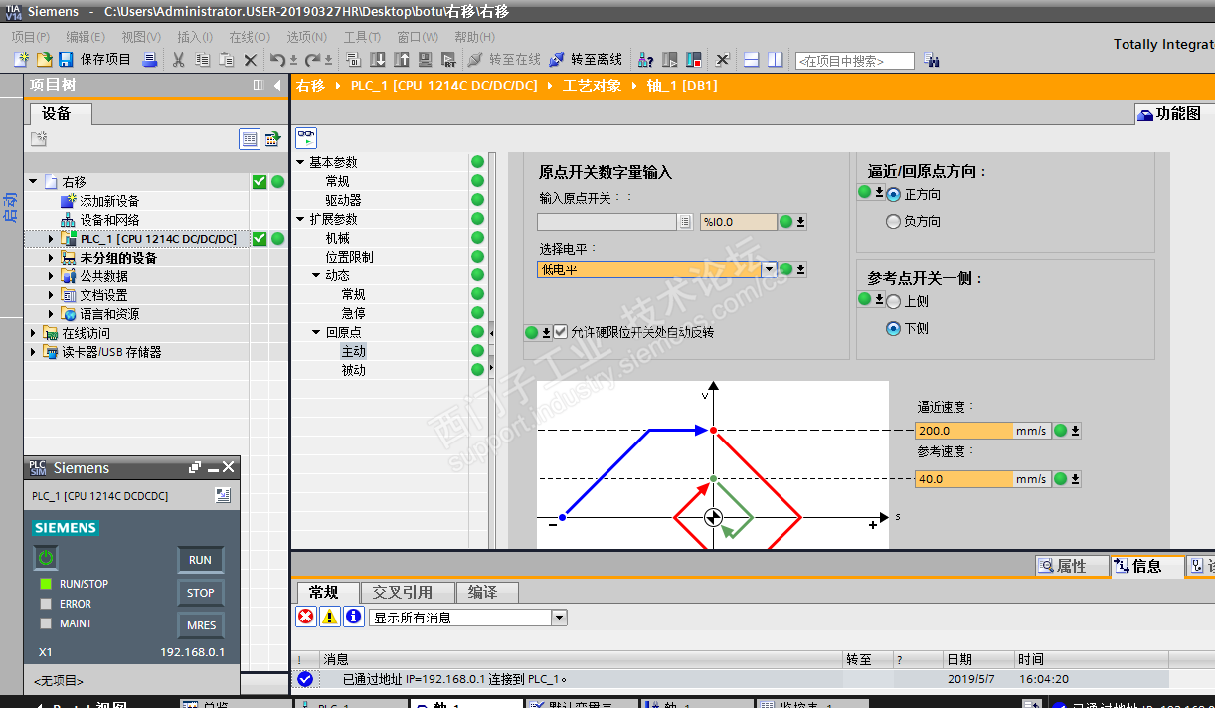The height and width of the screenshot is (708, 1215).
Task: Select 被动 homing item in tree
Action: (354, 370)
